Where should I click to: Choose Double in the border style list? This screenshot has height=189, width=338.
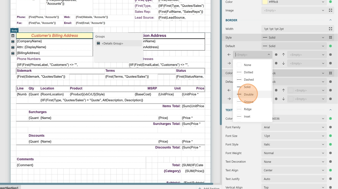(252, 94)
